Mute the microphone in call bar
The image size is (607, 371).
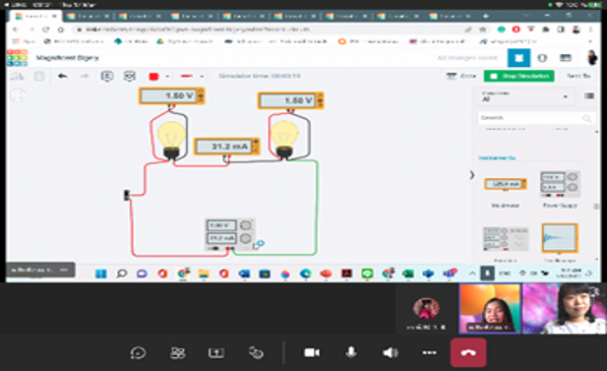click(x=351, y=352)
